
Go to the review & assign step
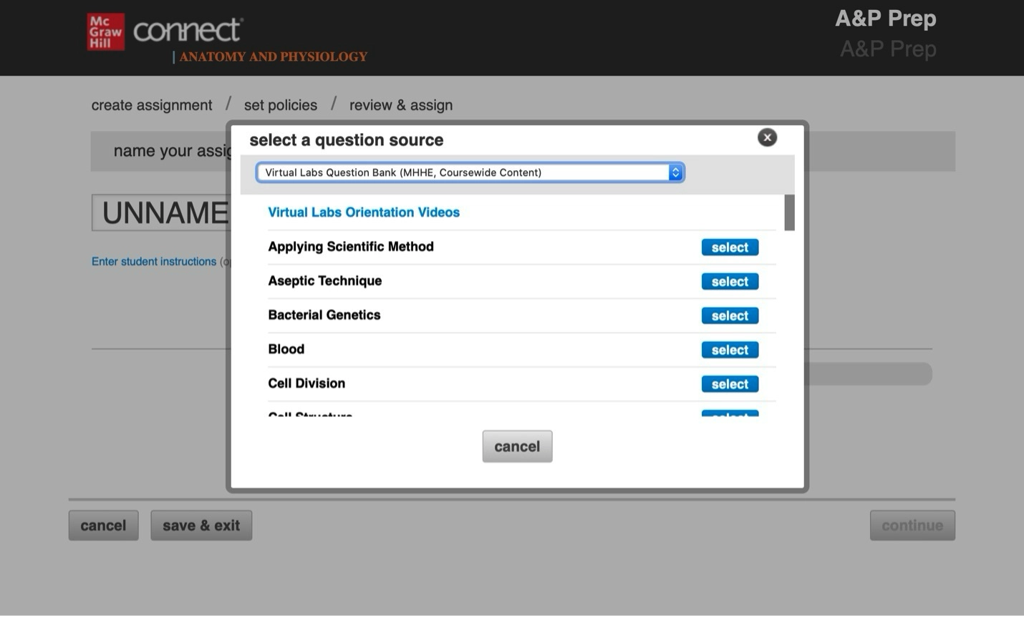[x=401, y=105]
